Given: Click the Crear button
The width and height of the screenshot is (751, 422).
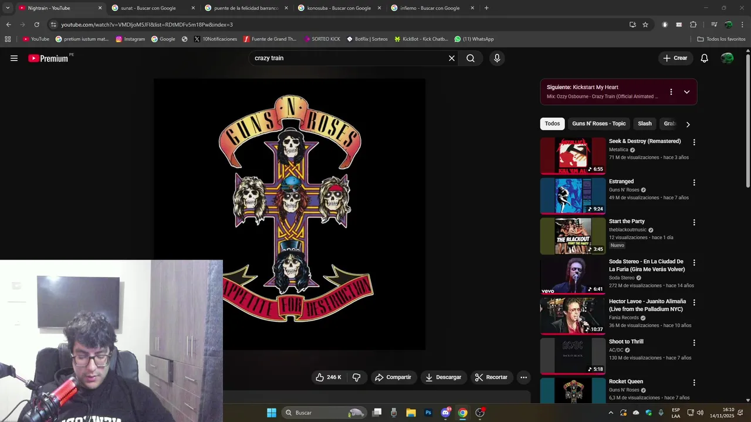Looking at the screenshot, I should coord(675,58).
